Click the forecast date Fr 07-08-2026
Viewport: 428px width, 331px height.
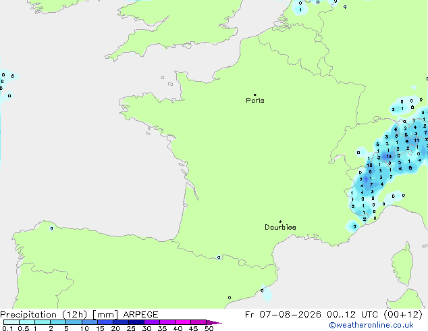[x=283, y=315]
